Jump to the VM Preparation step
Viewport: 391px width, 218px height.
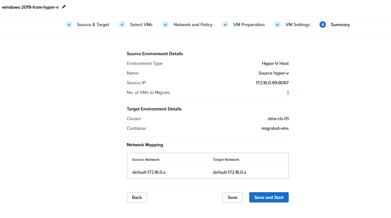pyautogui.click(x=249, y=25)
